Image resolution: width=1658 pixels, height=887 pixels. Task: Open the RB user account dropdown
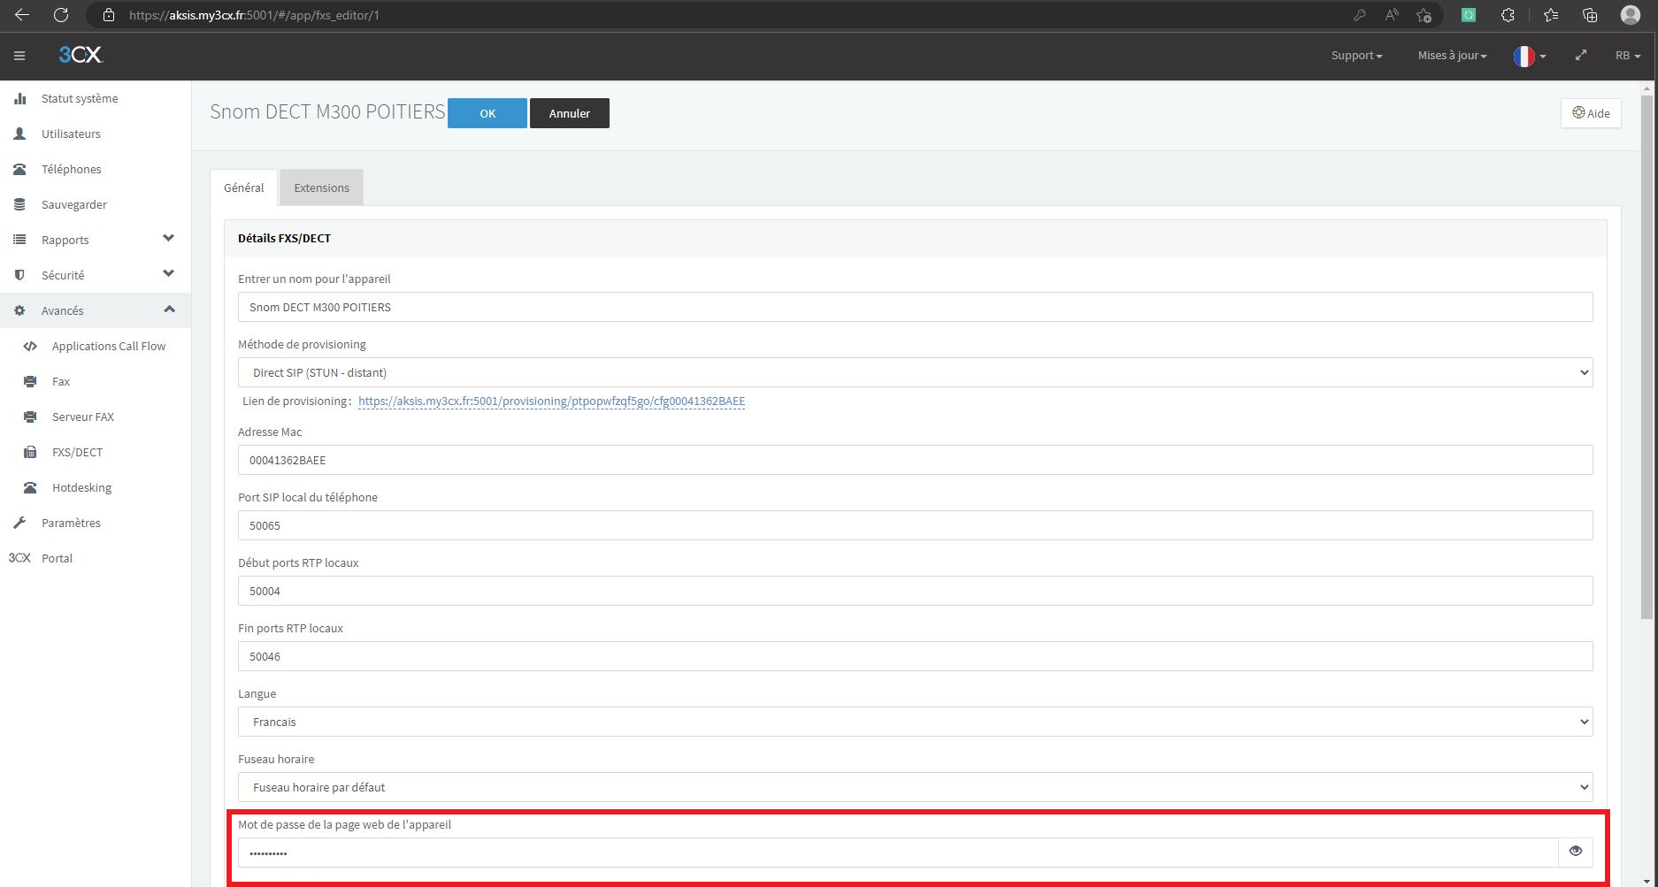[x=1628, y=56]
